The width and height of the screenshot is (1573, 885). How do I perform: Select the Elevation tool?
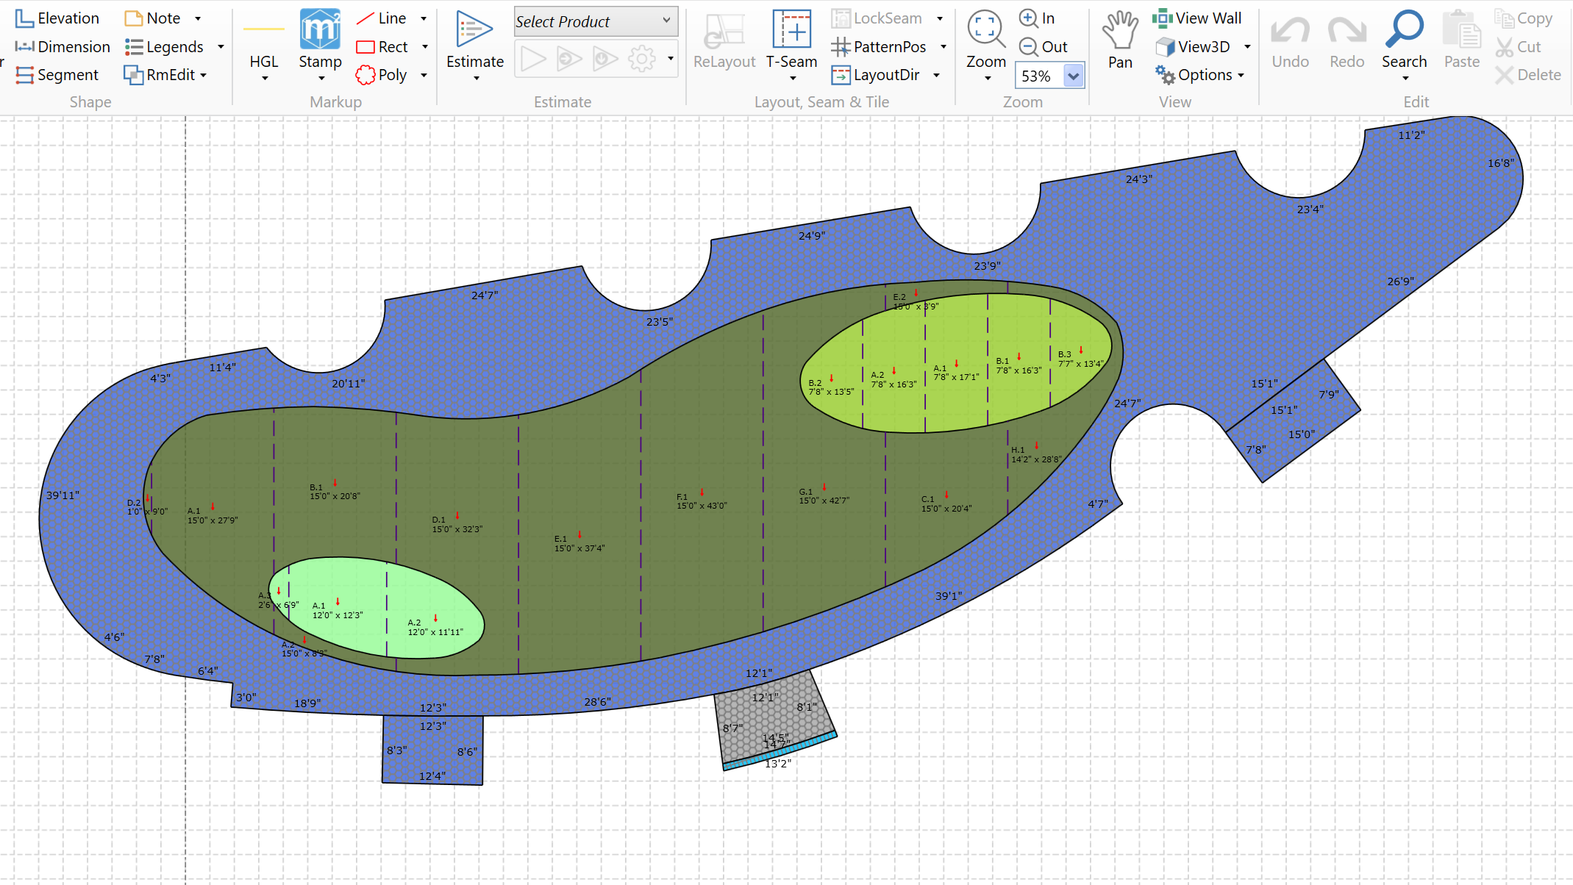click(57, 18)
